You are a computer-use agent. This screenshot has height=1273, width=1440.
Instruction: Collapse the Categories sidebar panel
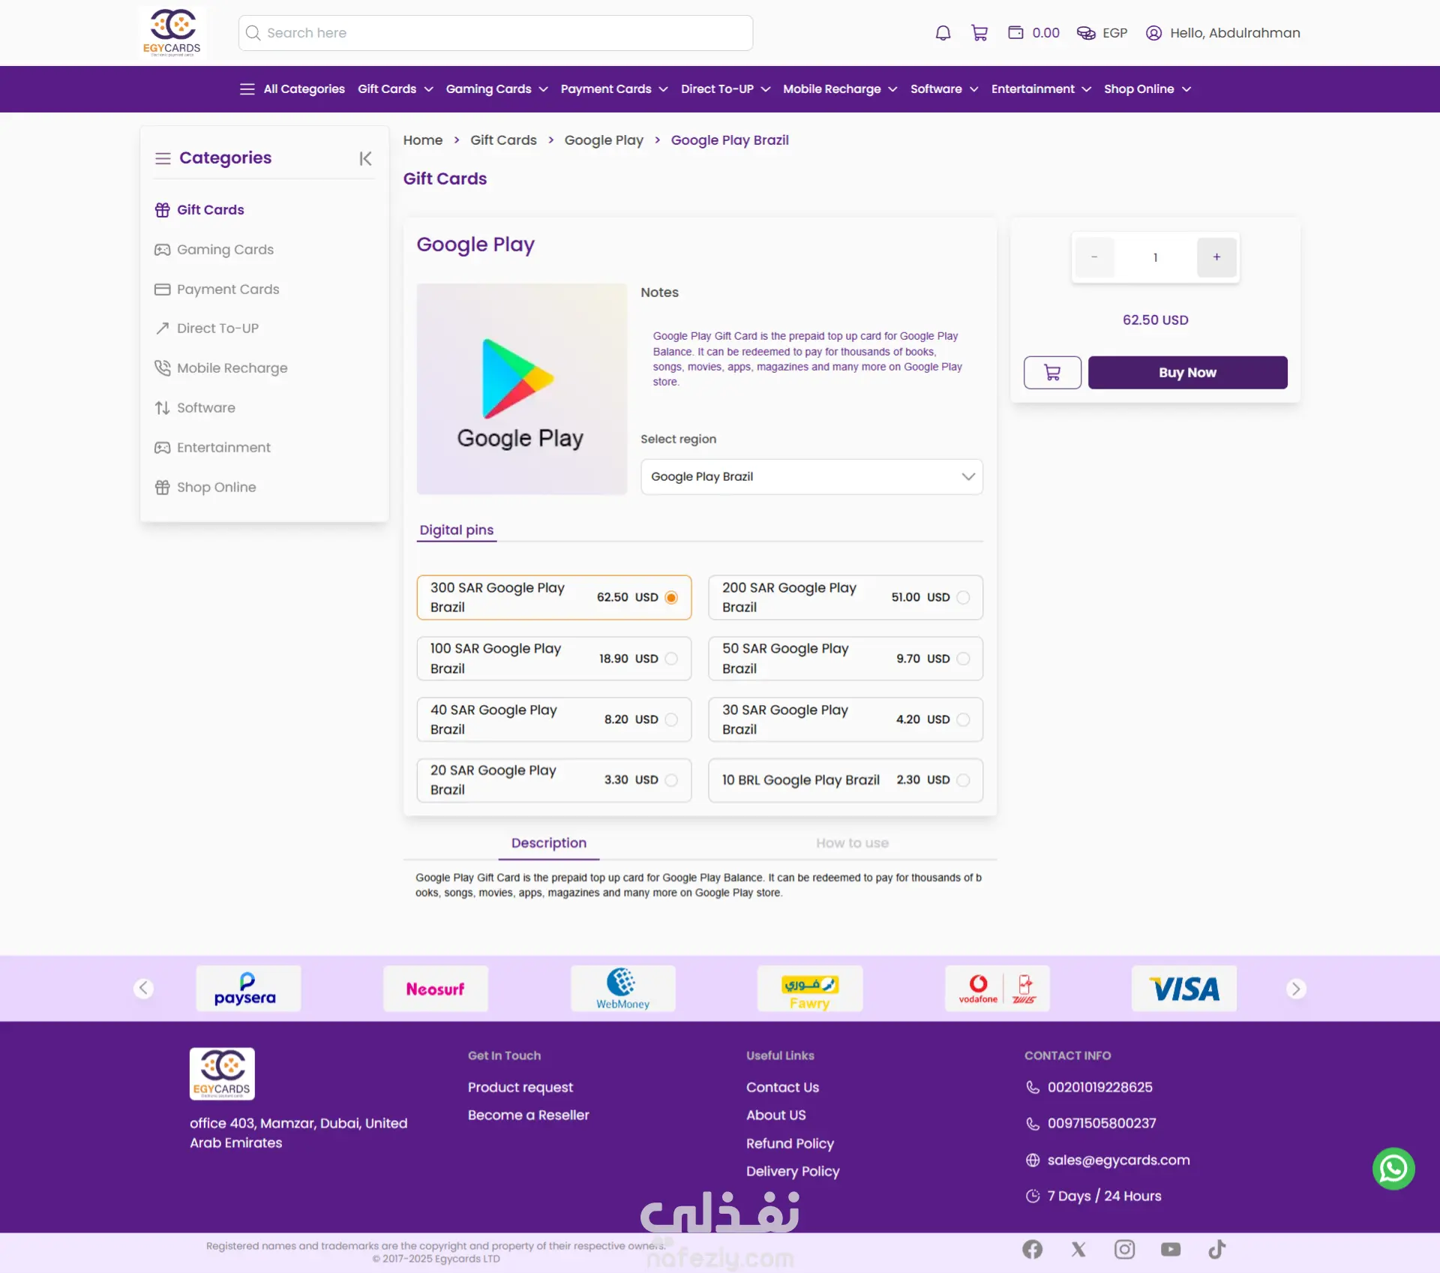coord(365,158)
